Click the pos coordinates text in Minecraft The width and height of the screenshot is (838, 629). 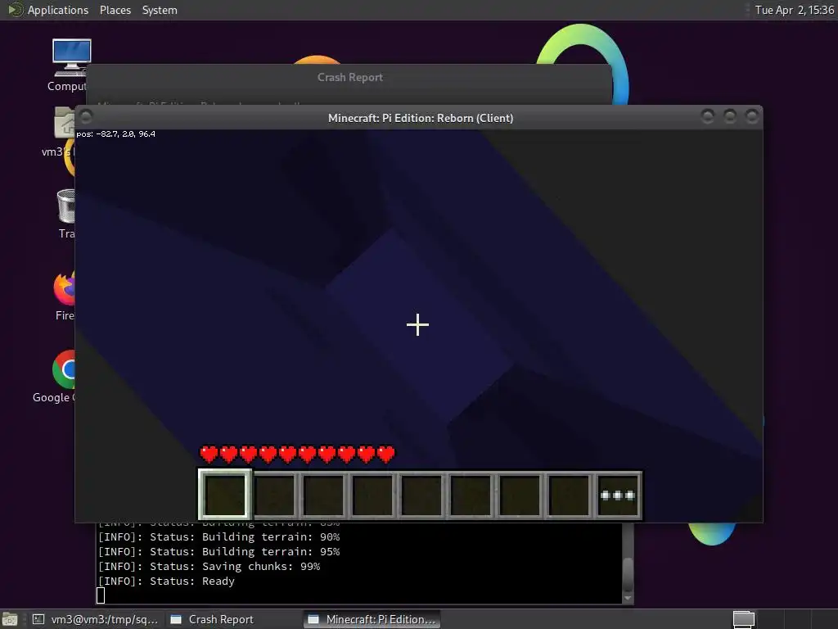[115, 133]
